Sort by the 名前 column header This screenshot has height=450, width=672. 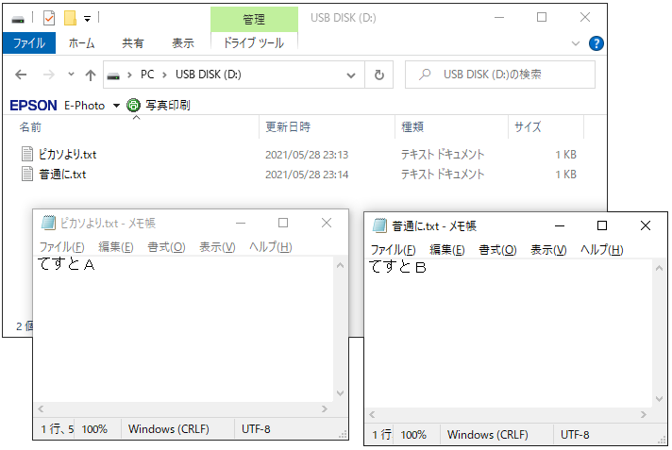point(30,126)
